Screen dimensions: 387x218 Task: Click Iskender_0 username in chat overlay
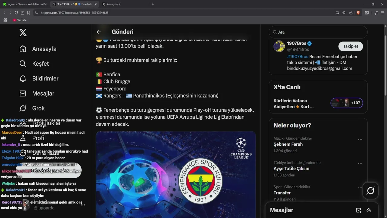pyautogui.click(x=11, y=144)
